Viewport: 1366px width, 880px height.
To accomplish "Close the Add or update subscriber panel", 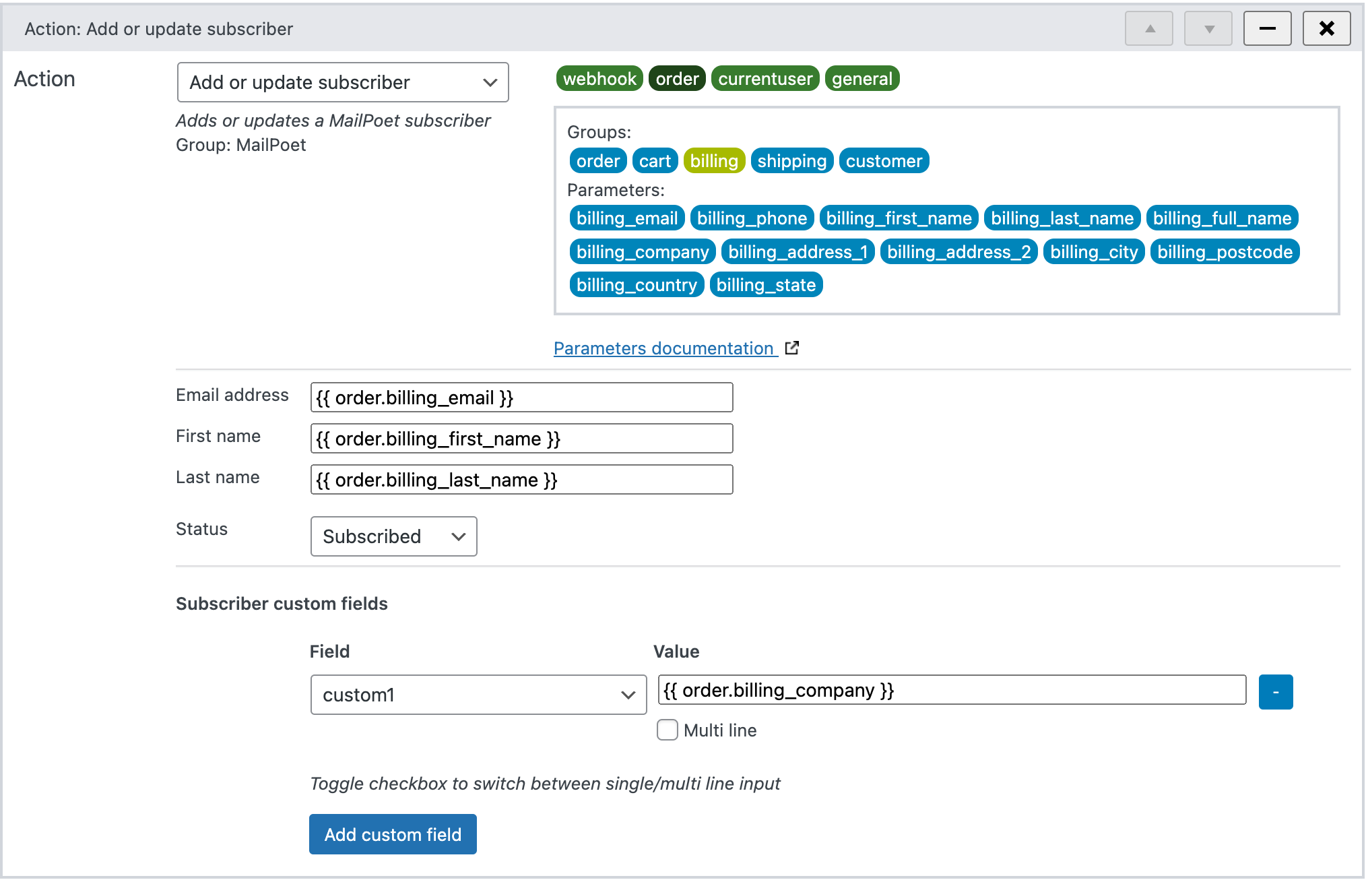I will pos(1326,28).
